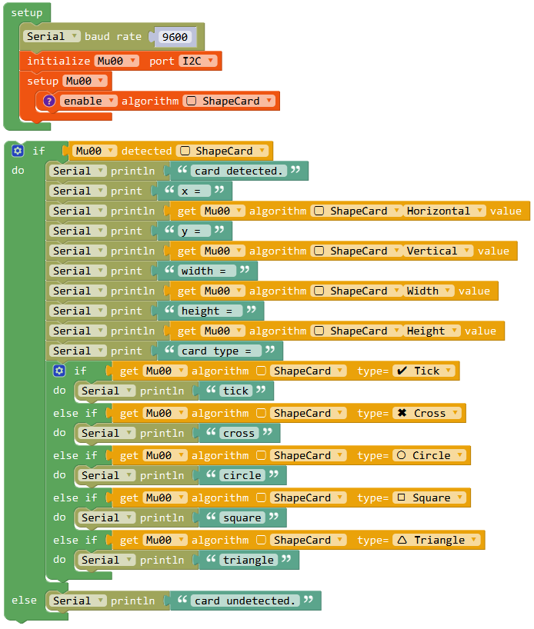Open Mu00 dropdown in the setup Mu00 block

[85, 81]
